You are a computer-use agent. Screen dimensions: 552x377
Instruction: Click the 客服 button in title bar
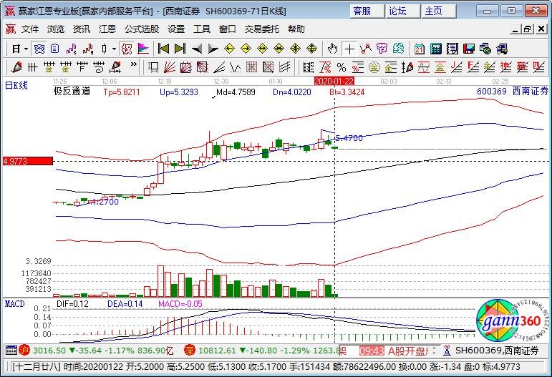[x=367, y=11]
